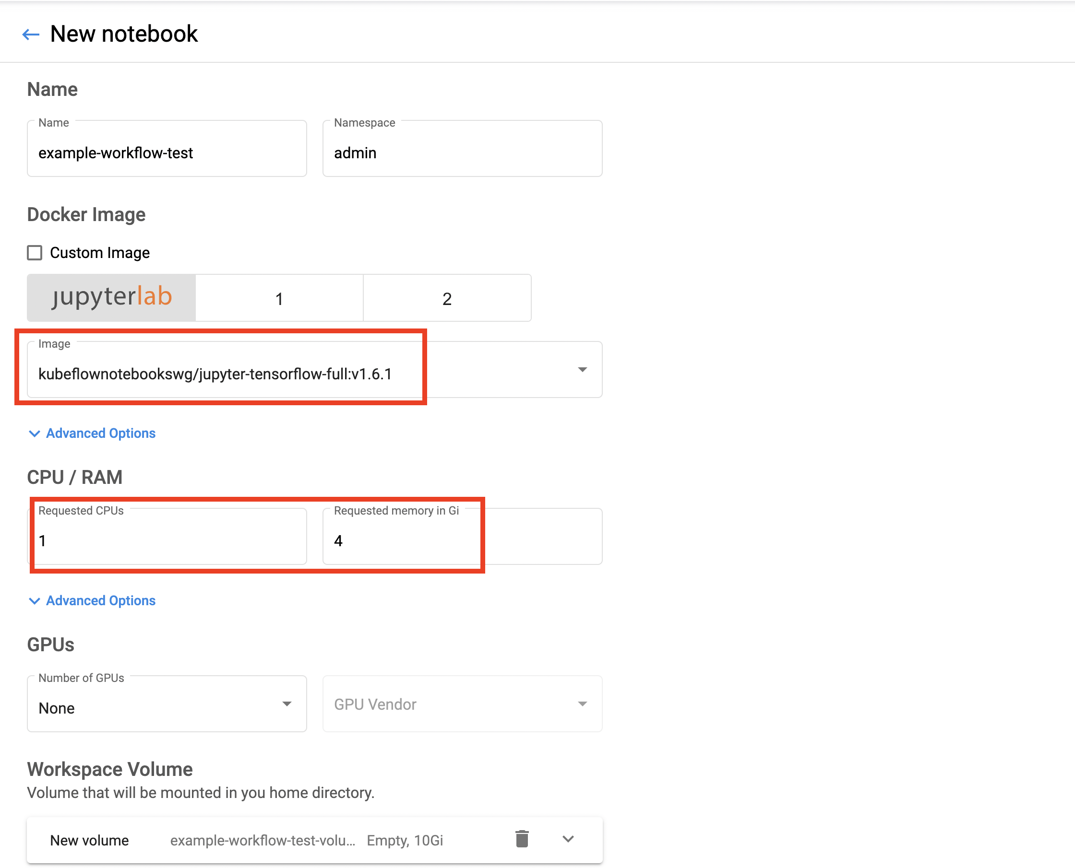Image resolution: width=1075 pixels, height=868 pixels.
Task: Expand the New volume panel chevron
Action: tap(568, 839)
